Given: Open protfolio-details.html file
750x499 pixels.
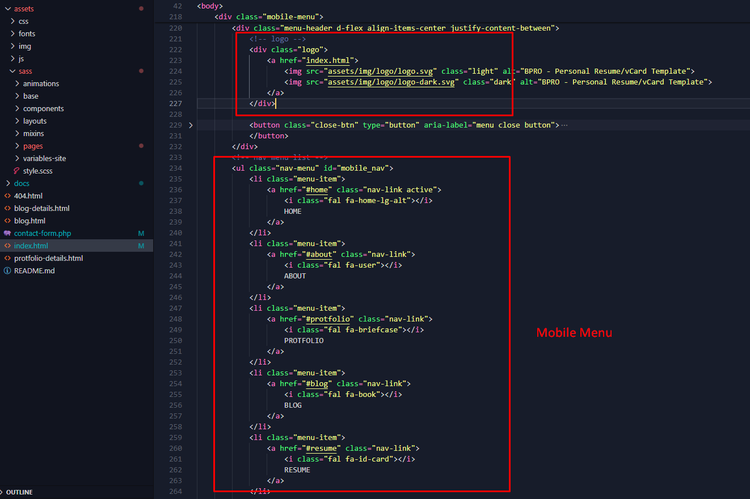Looking at the screenshot, I should click(x=48, y=258).
